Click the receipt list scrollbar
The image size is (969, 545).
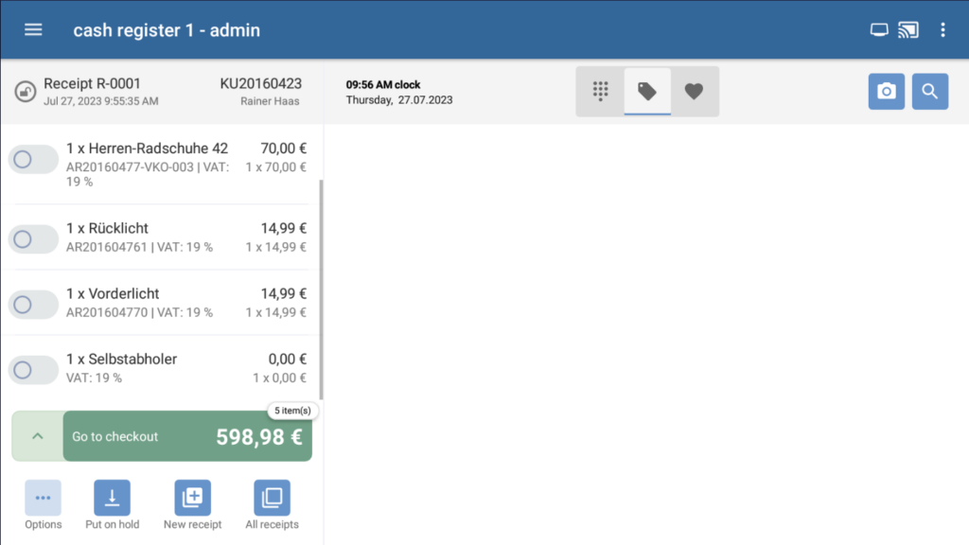[x=322, y=284]
